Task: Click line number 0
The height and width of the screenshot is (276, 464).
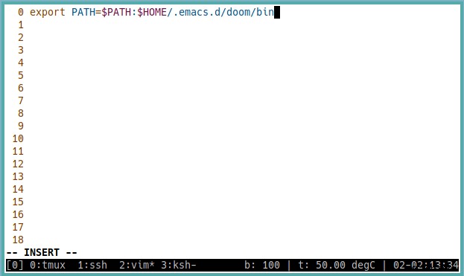Action: pyautogui.click(x=21, y=12)
